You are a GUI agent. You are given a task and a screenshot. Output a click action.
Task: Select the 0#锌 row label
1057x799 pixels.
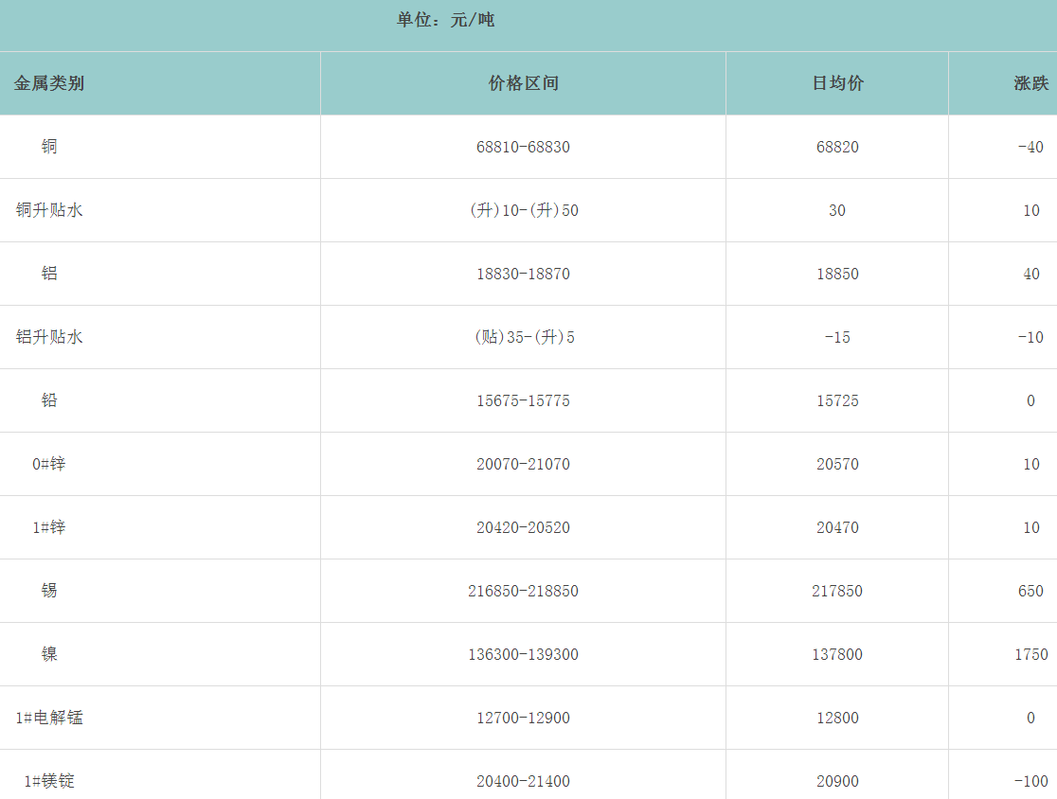pyautogui.click(x=49, y=464)
